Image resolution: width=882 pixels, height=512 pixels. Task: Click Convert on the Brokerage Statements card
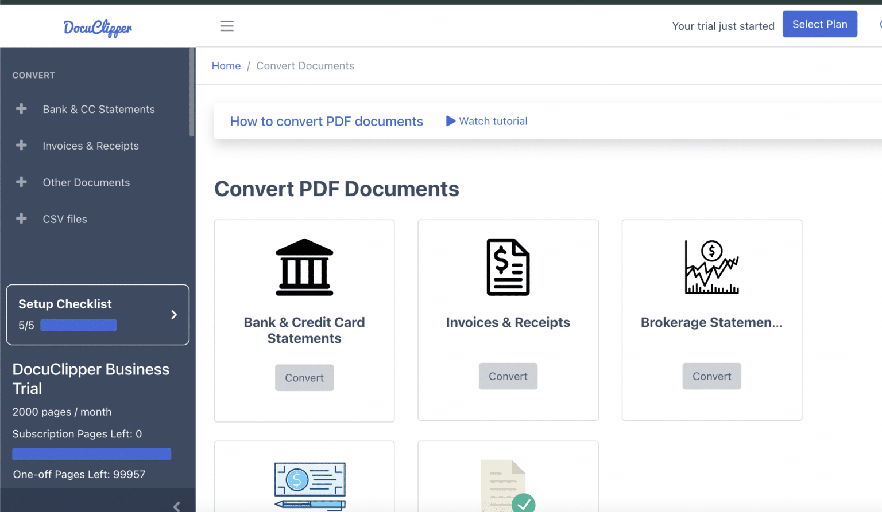point(711,376)
